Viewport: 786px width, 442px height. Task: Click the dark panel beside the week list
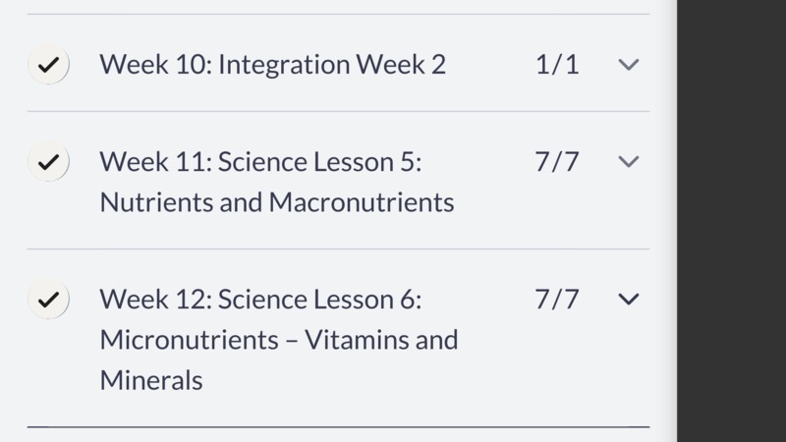[731, 221]
